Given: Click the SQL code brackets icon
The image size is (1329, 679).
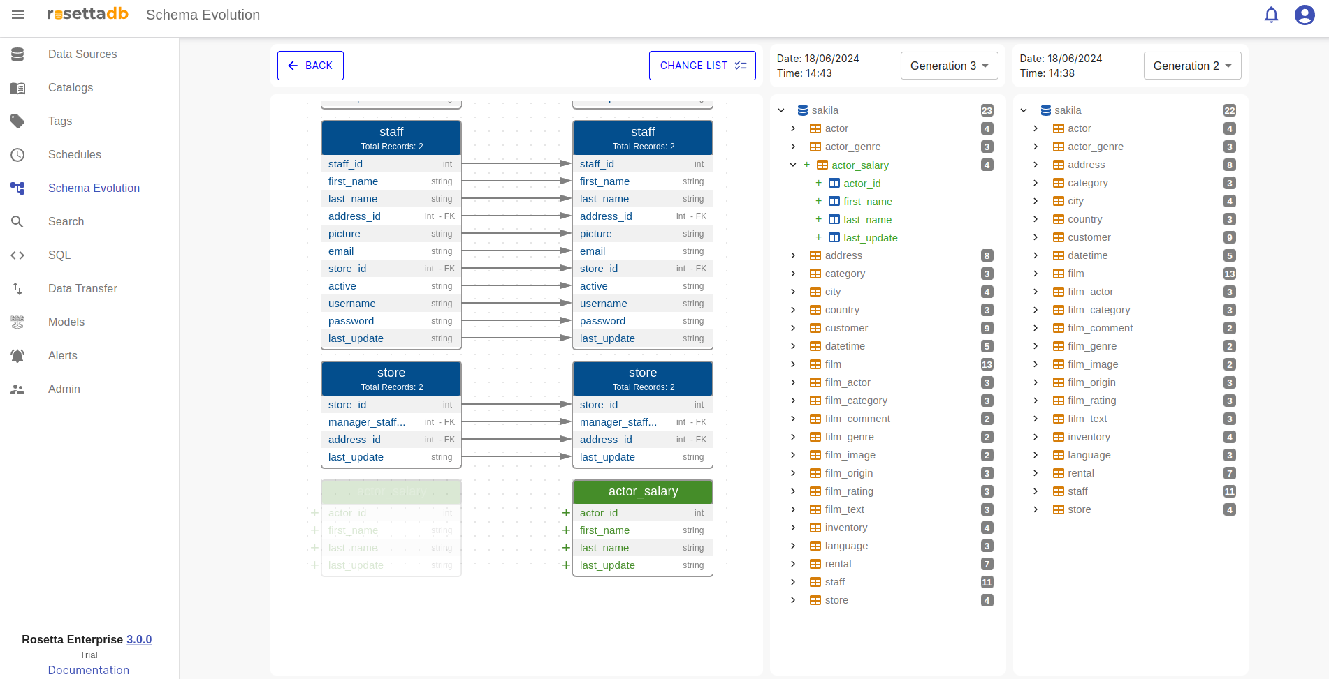Looking at the screenshot, I should (x=17, y=255).
